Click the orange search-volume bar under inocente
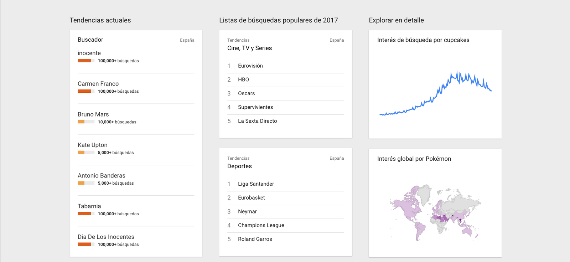Viewport: 570px width, 262px height. click(86, 61)
